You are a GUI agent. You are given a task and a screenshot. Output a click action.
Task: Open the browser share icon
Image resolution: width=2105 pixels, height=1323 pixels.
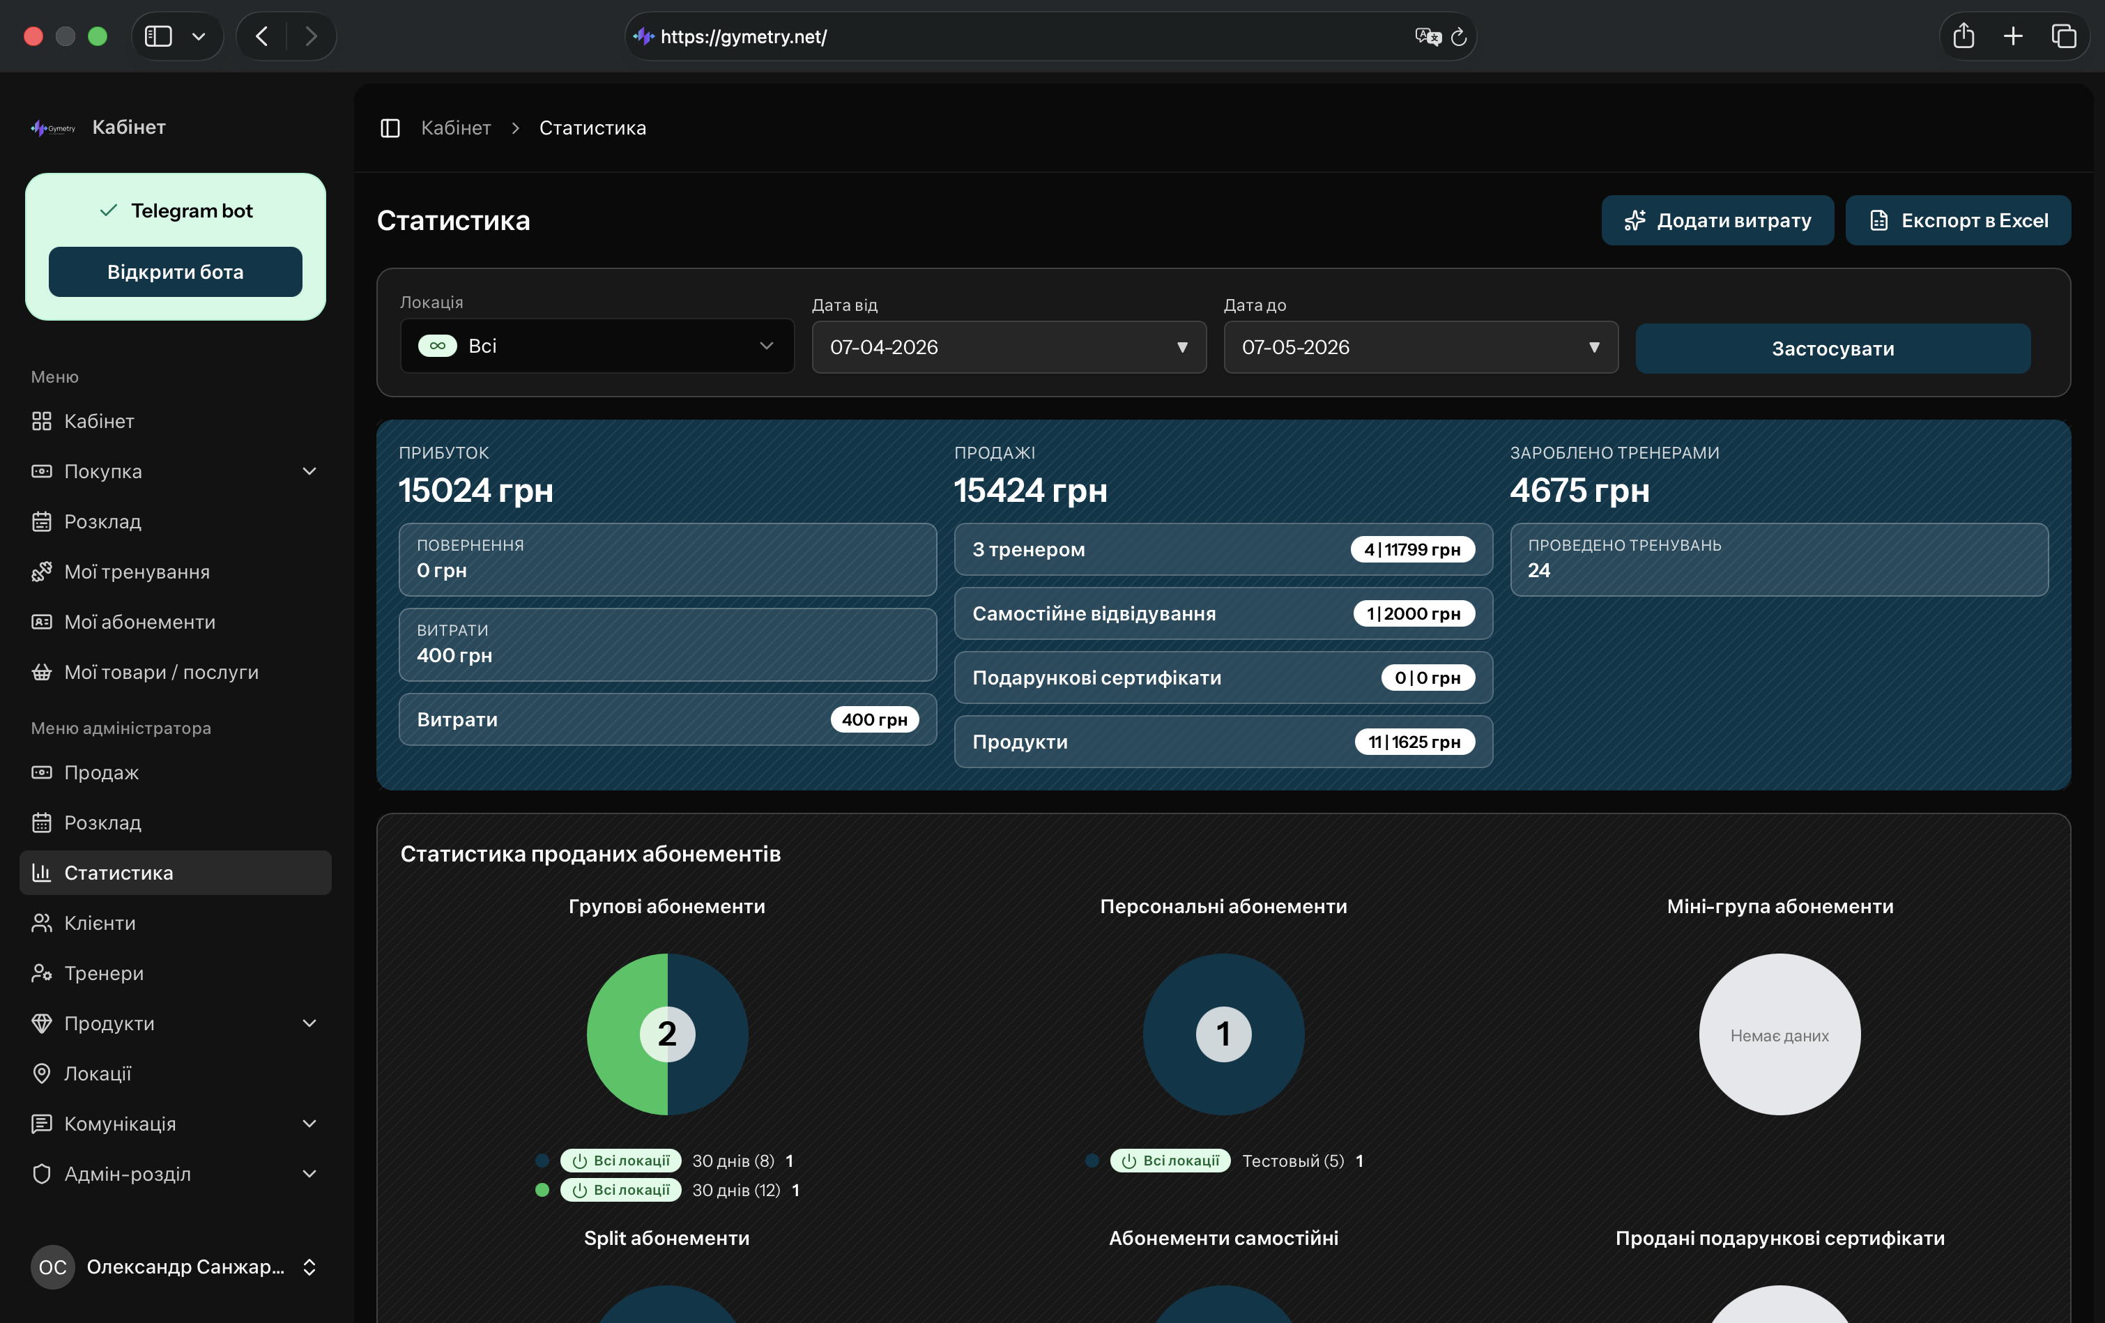(x=1964, y=36)
